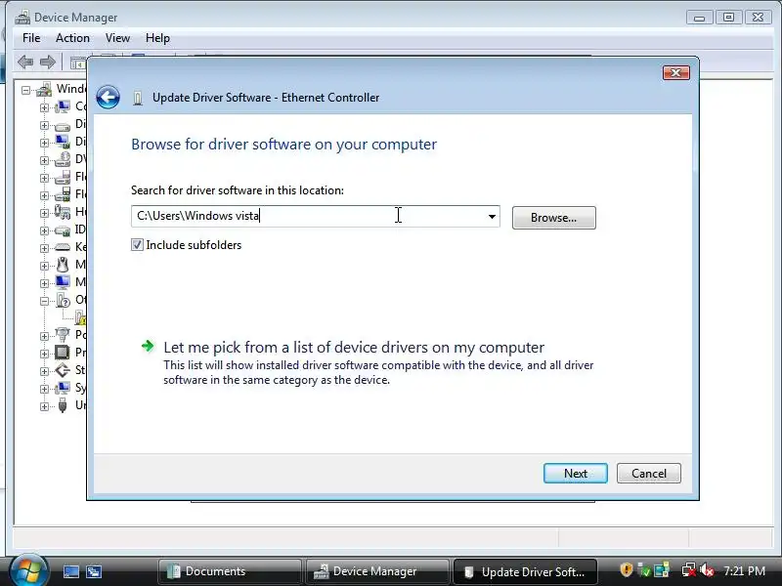Screen dimensions: 782x586
Task: Open the Action menu
Action: (x=72, y=38)
